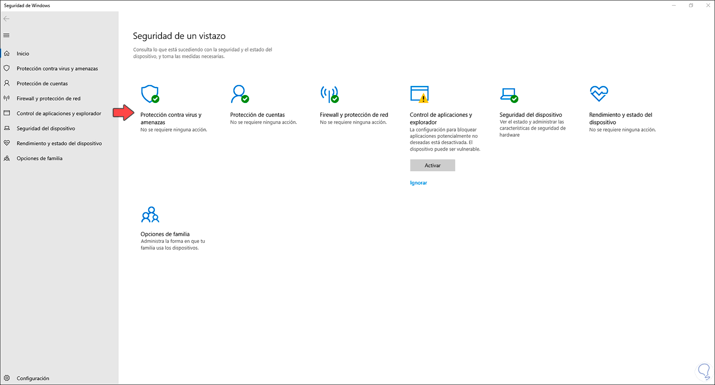Open Firewall y protección de red sidebar item
This screenshot has height=385, width=715.
pyautogui.click(x=49, y=99)
